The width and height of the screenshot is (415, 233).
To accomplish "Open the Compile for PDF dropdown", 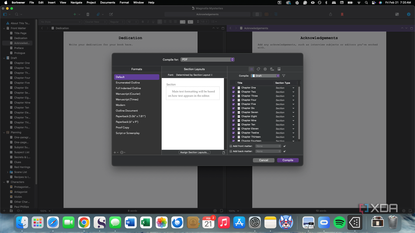I will 207,60.
